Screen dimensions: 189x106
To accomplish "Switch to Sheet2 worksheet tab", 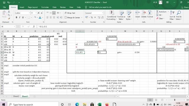I will pos(16,96).
